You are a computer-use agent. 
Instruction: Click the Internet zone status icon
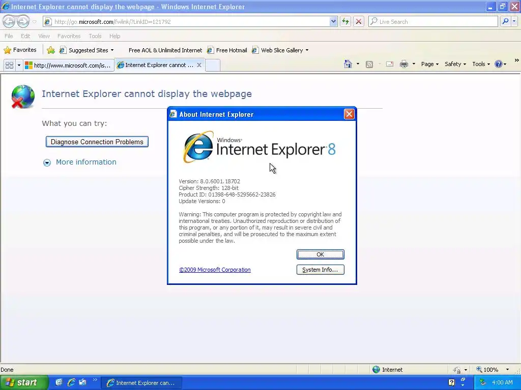point(376,370)
